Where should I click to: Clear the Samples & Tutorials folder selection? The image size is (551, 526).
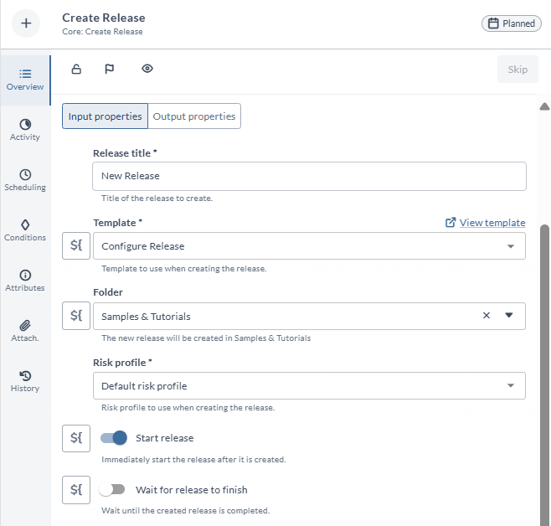486,316
